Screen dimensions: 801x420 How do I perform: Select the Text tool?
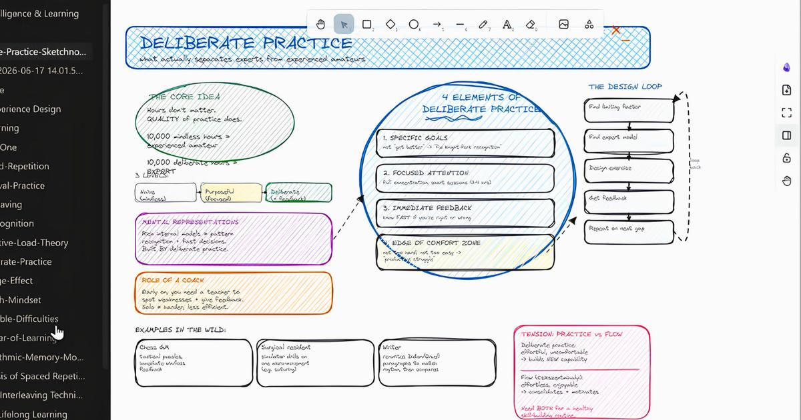coord(507,25)
